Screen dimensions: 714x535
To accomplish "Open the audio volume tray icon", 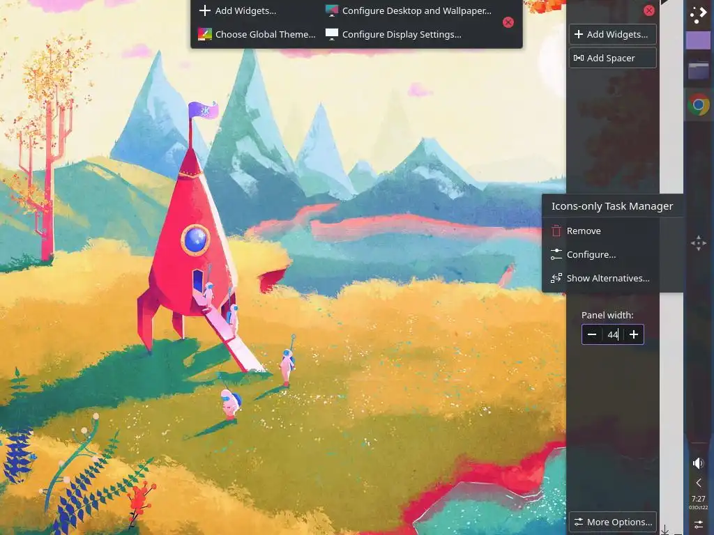I will click(699, 463).
